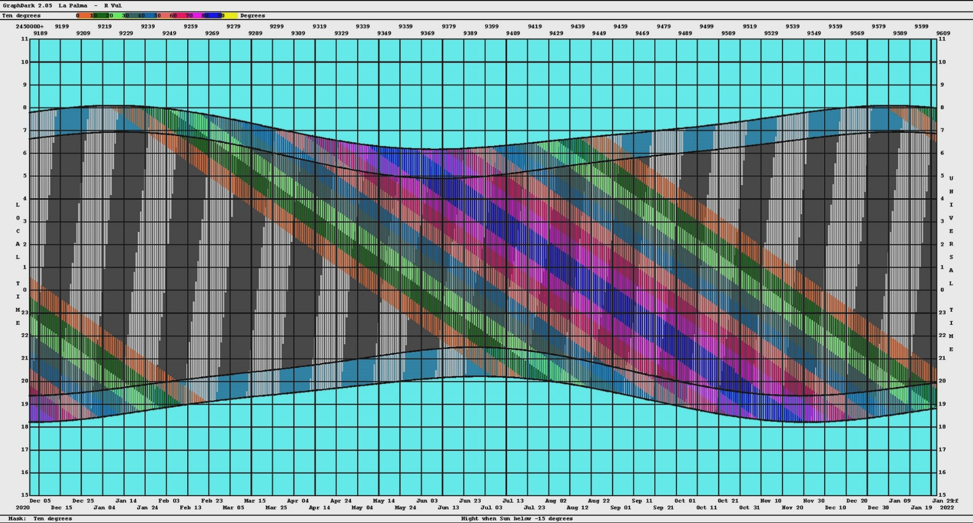Select the 'Ten degrees' label beside the legend
This screenshot has height=523, width=973.
(21, 16)
